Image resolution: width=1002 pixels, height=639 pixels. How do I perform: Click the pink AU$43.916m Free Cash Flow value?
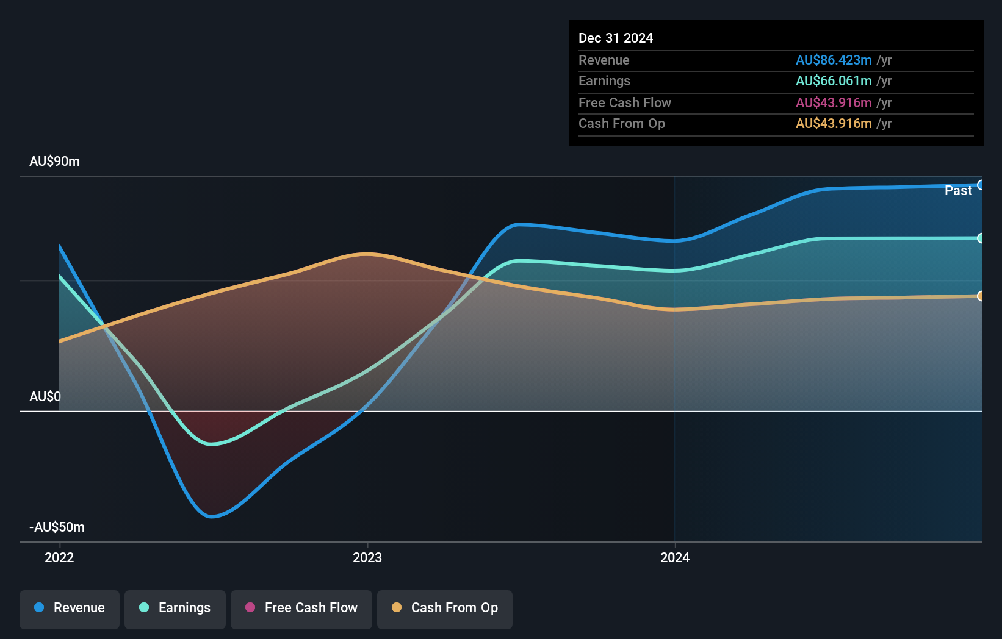(834, 102)
